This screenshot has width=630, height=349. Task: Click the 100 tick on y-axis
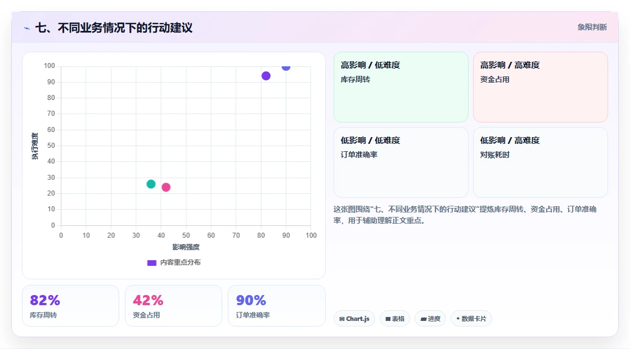(x=49, y=66)
